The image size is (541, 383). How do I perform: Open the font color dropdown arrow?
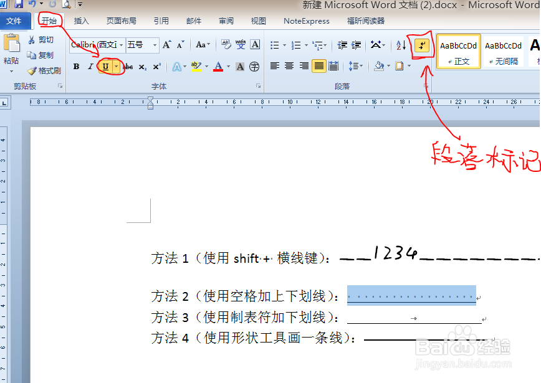coord(227,66)
